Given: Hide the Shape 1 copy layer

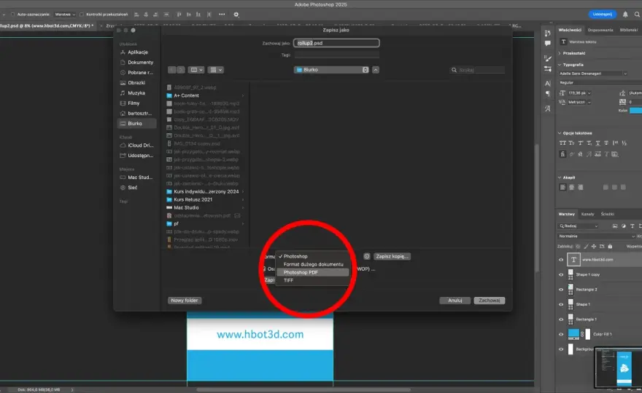Looking at the screenshot, I should pyautogui.click(x=561, y=274).
